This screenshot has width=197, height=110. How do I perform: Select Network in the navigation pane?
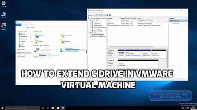[22, 56]
